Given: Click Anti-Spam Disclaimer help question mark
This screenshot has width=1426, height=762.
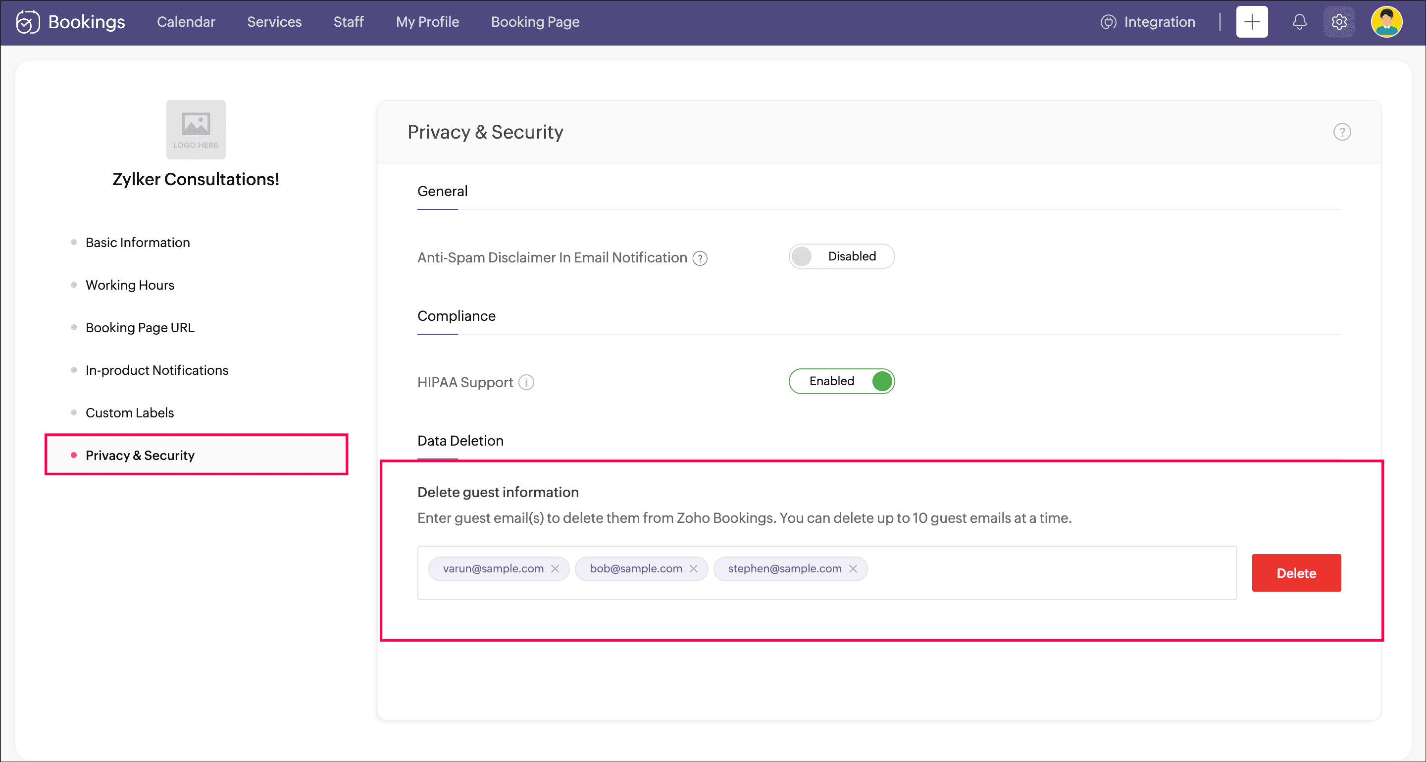Looking at the screenshot, I should [x=700, y=258].
